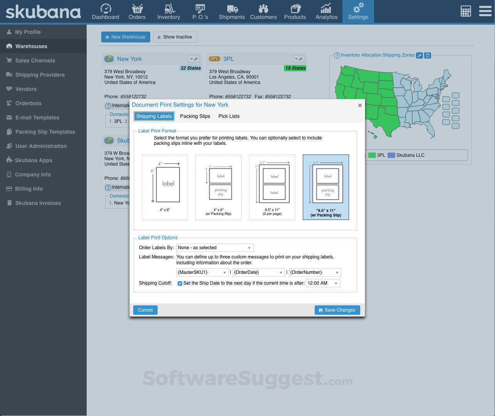Click the wrench icon beside Inventory Allocation Shipping Zones
Image resolution: width=495 pixels, height=416 pixels.
(x=419, y=55)
